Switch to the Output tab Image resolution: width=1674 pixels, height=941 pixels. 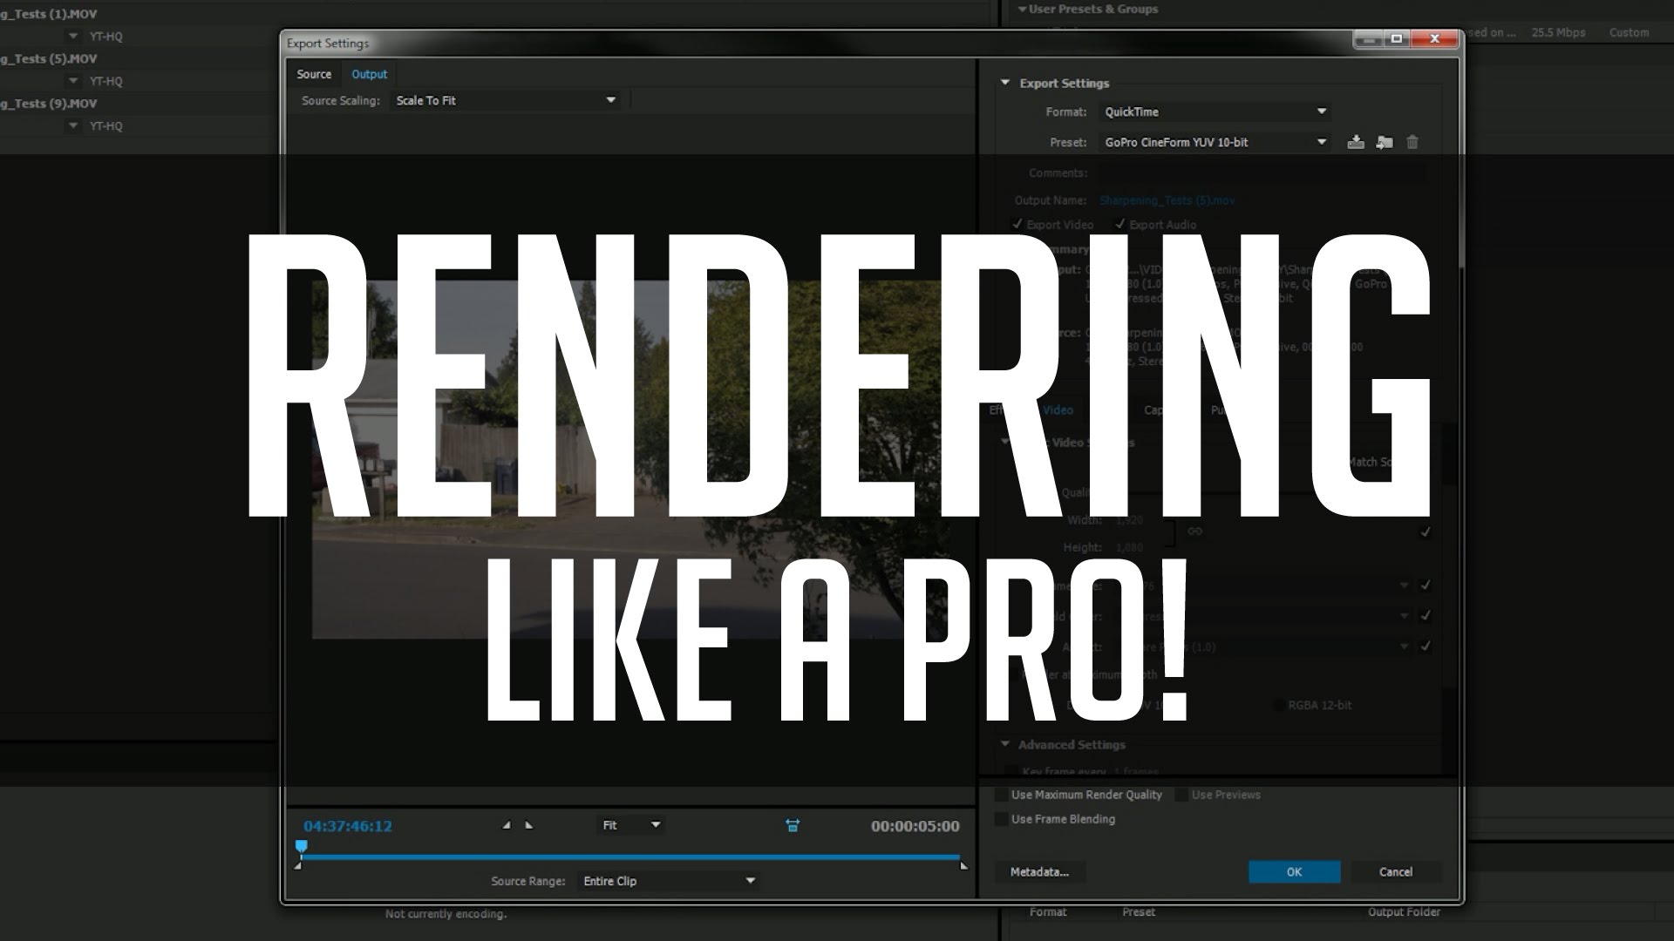pos(370,74)
